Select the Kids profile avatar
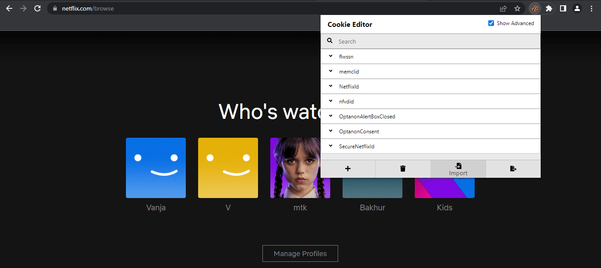 (x=445, y=188)
